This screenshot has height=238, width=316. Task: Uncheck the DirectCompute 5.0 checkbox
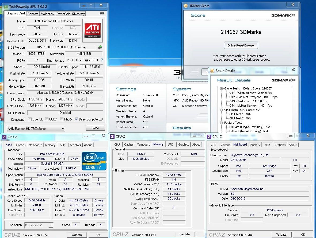[x=77, y=119]
